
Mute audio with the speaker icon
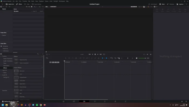coord(137,58)
